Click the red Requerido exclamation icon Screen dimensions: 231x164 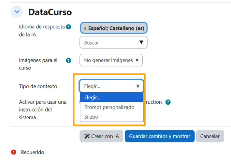14,152
